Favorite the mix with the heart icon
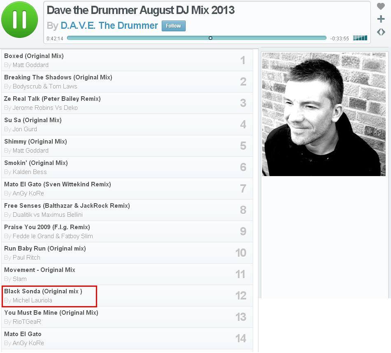 [x=381, y=6]
